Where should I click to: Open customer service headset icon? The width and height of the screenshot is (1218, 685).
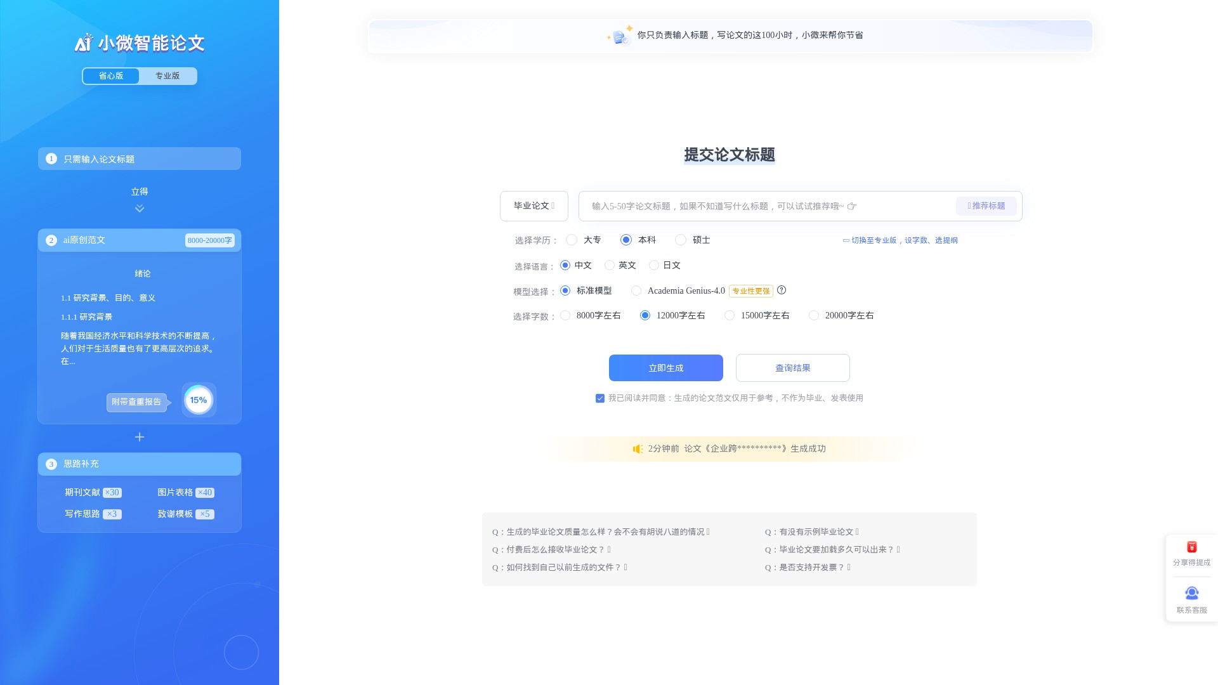[1191, 594]
